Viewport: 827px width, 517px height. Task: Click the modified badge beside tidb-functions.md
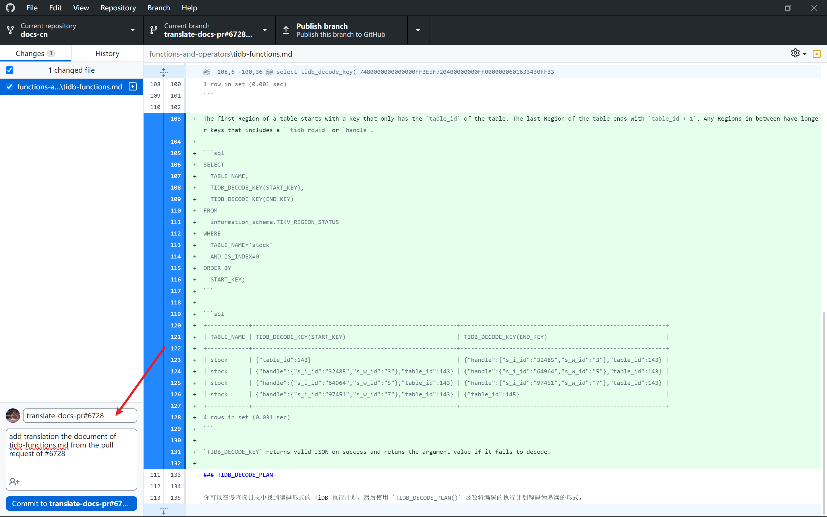point(133,86)
